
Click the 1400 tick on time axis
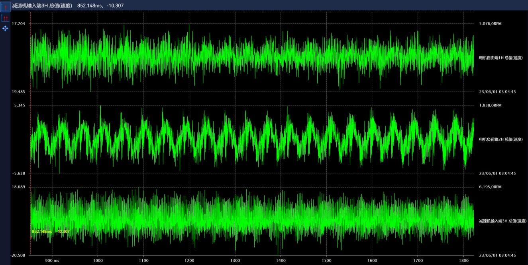[281, 260]
